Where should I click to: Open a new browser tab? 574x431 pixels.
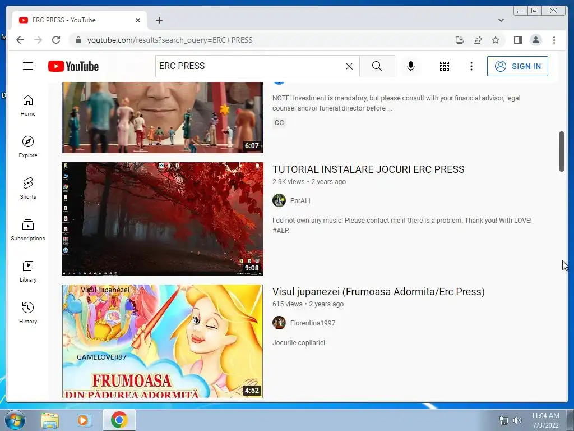(159, 20)
